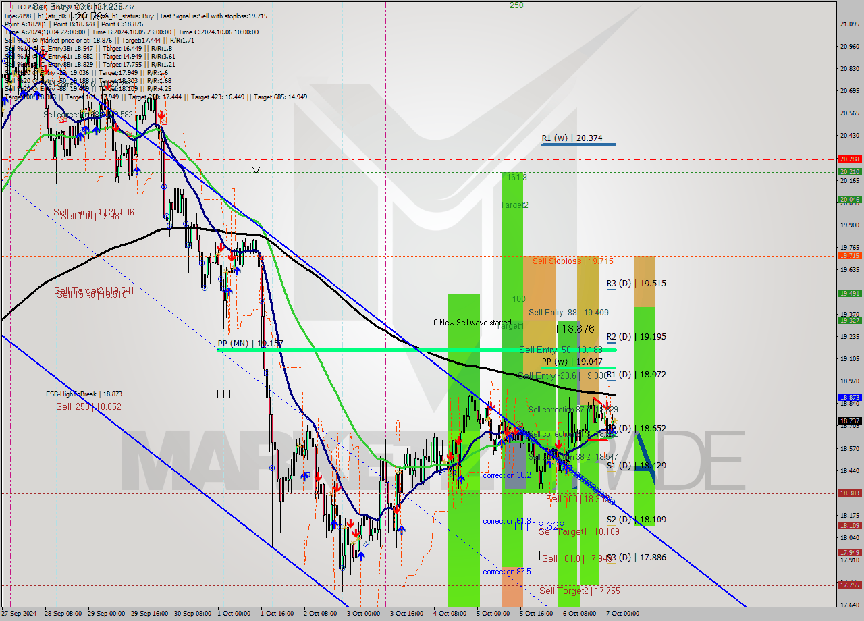This screenshot has width=864, height=621.
Task: Select the 'I V' wave marker text
Action: coord(253,171)
